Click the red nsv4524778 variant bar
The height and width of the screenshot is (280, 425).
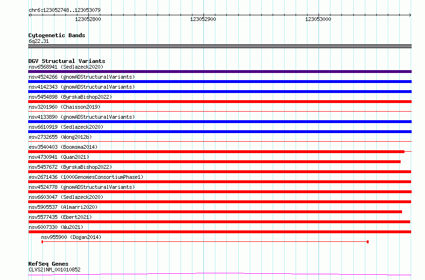click(220, 192)
